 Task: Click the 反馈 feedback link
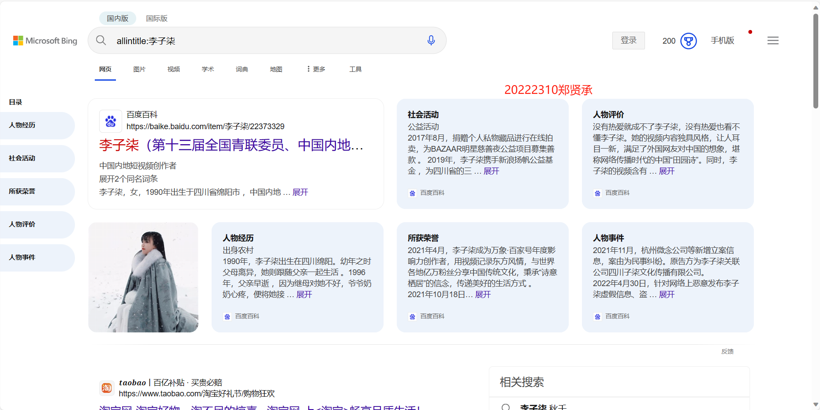pos(727,351)
